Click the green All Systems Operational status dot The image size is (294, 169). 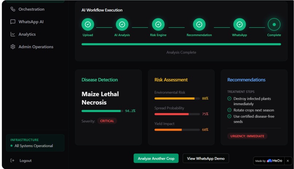[x=12, y=146]
